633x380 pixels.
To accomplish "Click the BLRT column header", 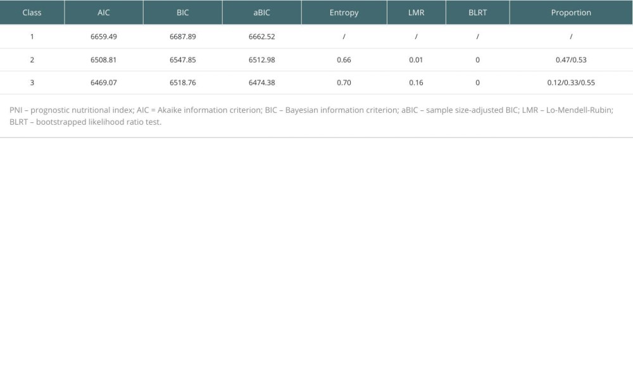I will [477, 13].
